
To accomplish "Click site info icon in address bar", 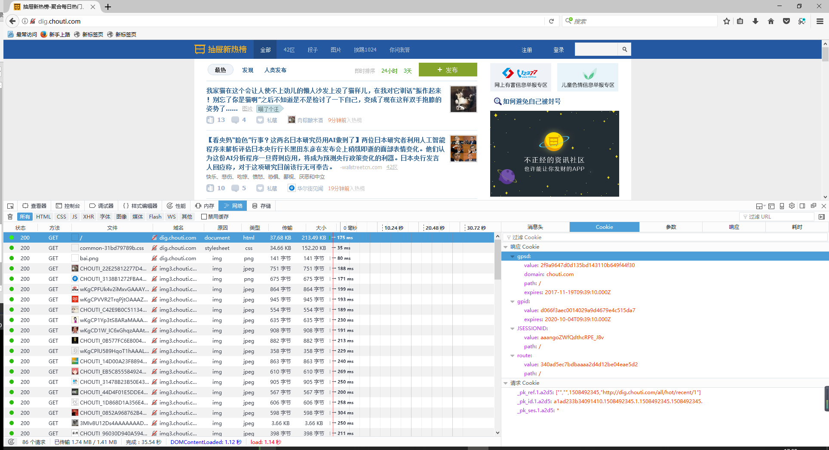I will 25,21.
